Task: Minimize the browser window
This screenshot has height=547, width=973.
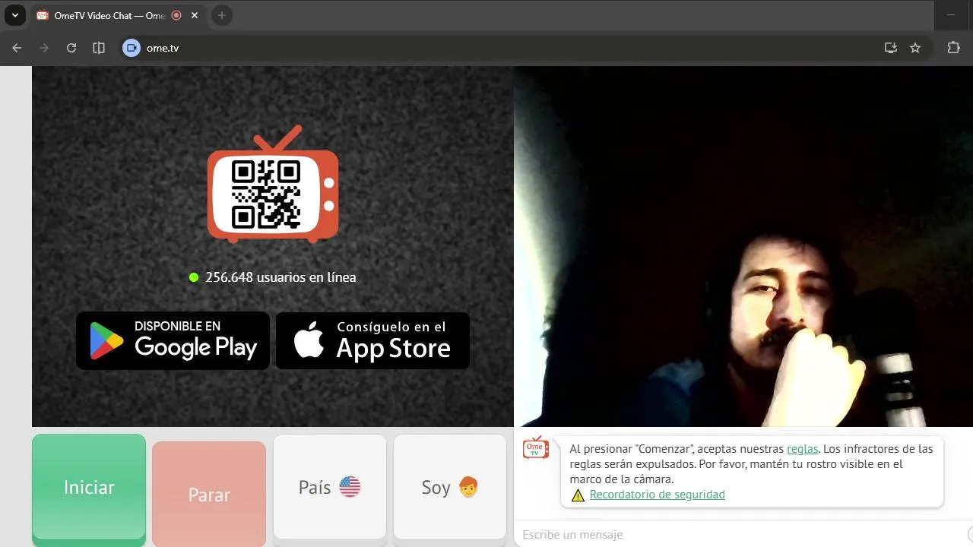Action: pyautogui.click(x=951, y=15)
